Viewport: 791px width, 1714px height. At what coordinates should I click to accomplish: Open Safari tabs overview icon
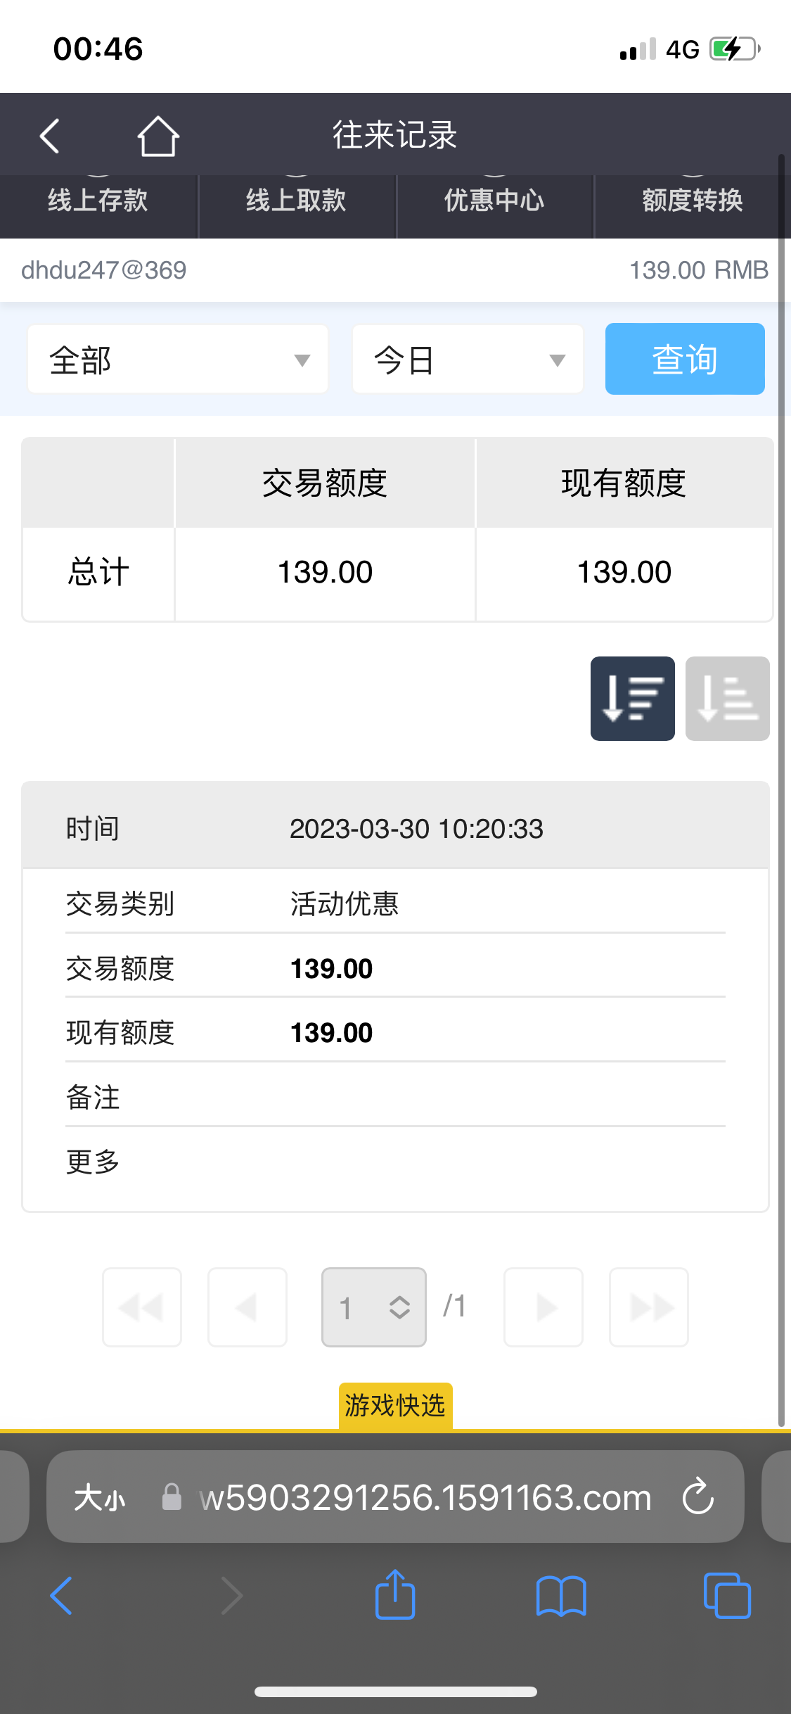pos(726,1595)
